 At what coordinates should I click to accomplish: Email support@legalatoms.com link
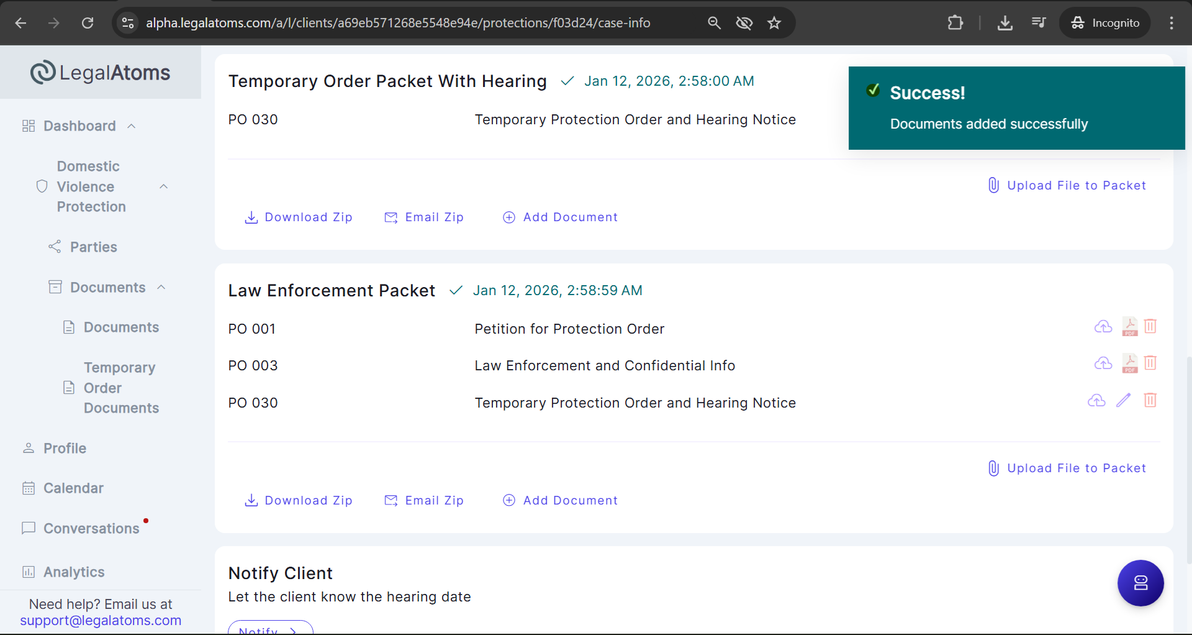[101, 621]
